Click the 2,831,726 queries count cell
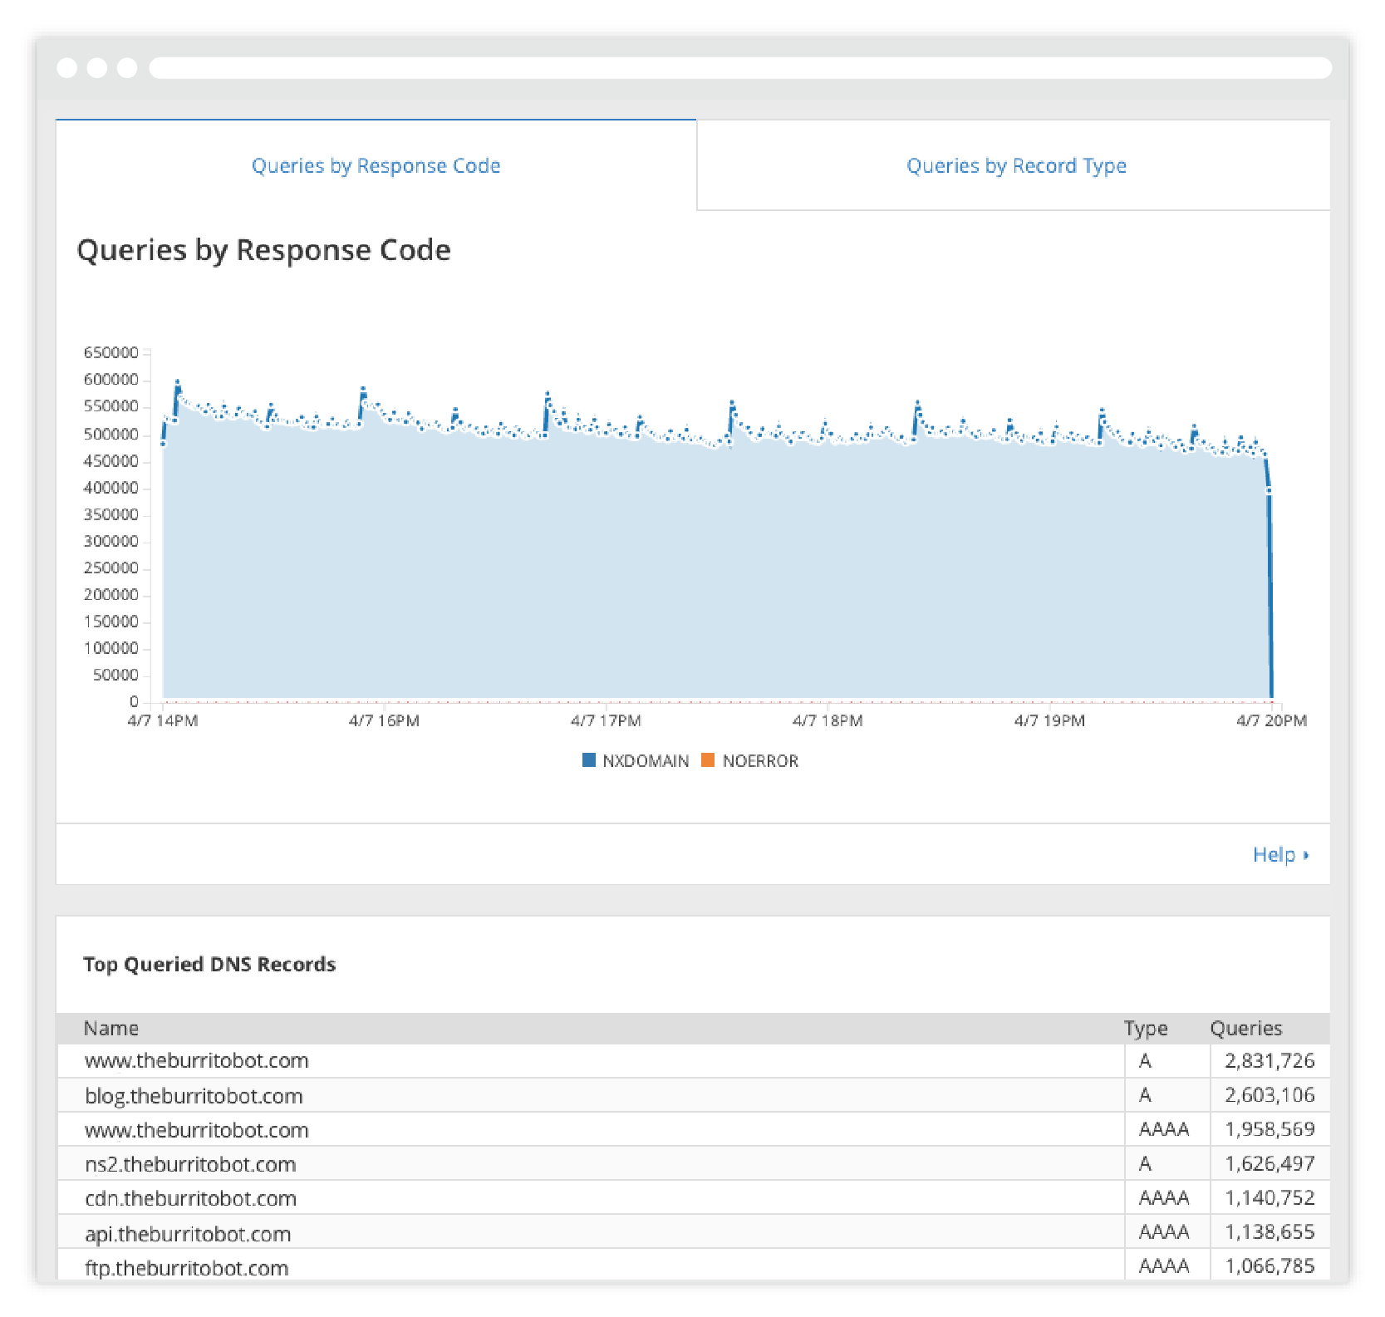Viewport: 1385px width, 1317px height. coord(1269,1061)
